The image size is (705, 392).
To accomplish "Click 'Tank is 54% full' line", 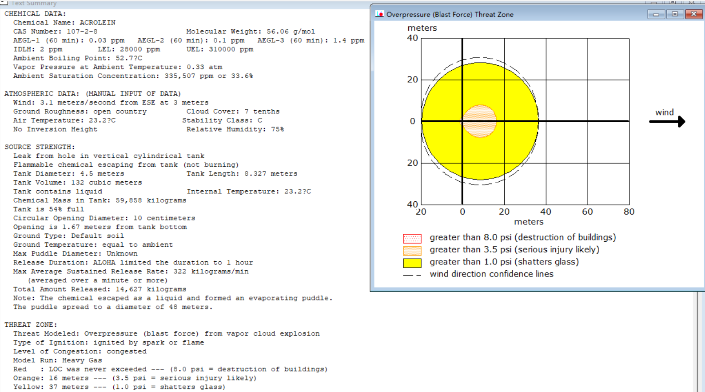I will click(x=48, y=209).
